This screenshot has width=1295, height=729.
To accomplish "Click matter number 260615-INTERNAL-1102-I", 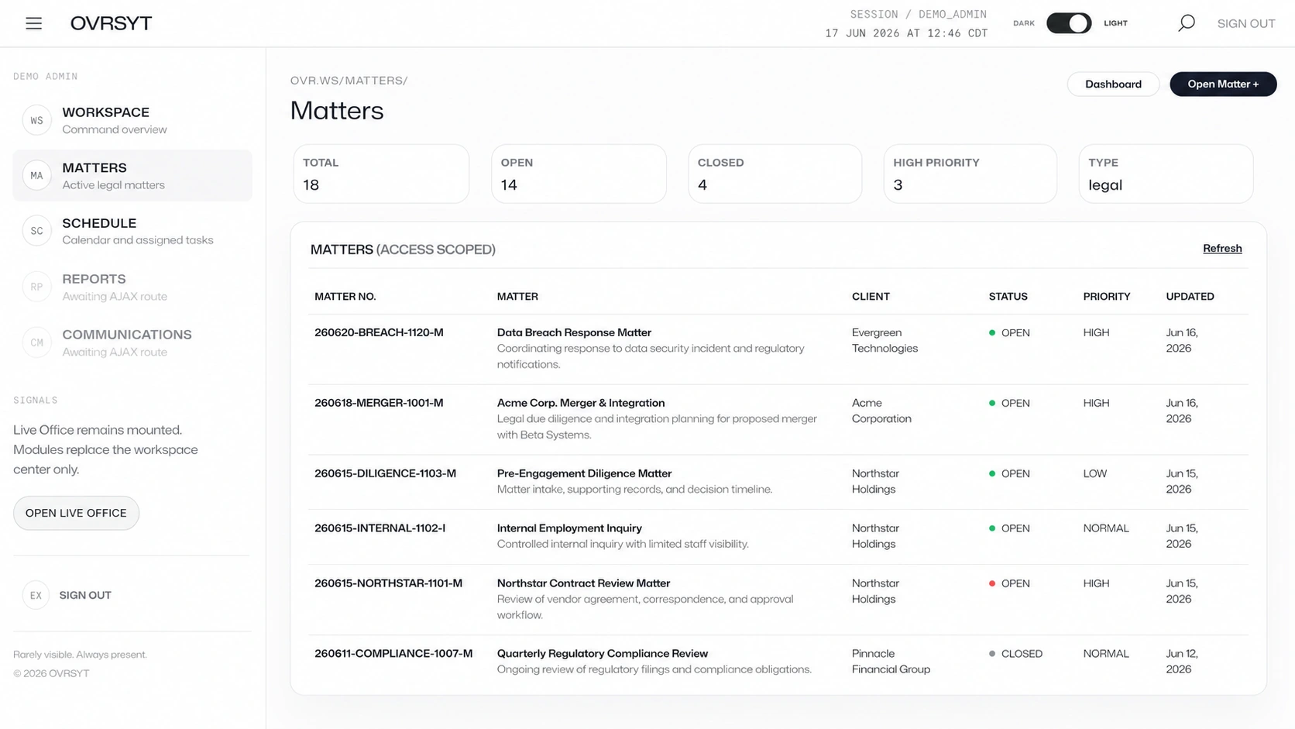I will point(380,528).
